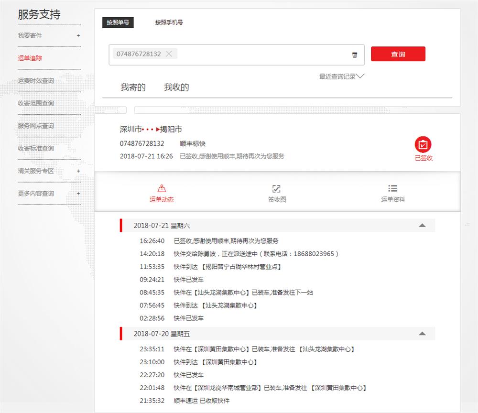Screen dimensions: 478x413
Task: Collapse 2018-07-20 星期五 section arrow
Action: coord(422,334)
